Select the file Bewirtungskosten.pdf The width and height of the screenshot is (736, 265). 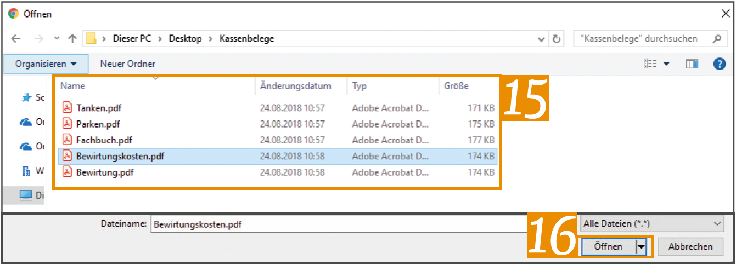pos(278,156)
